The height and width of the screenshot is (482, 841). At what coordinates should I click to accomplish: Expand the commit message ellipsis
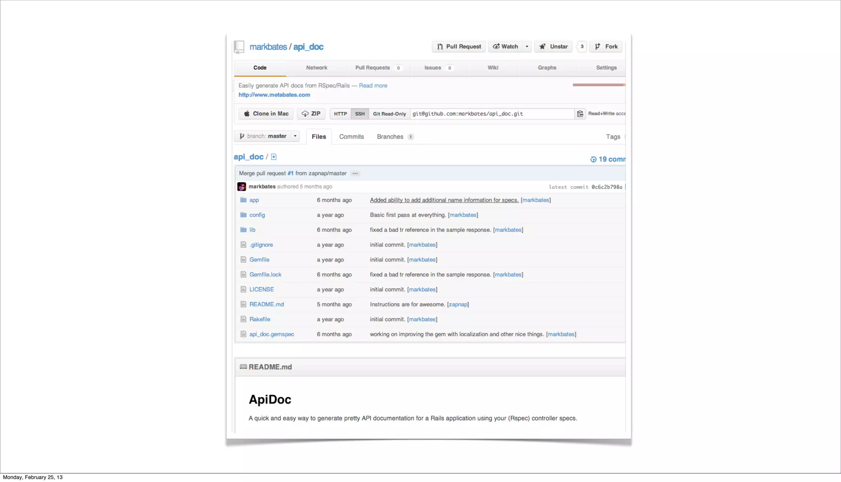355,173
